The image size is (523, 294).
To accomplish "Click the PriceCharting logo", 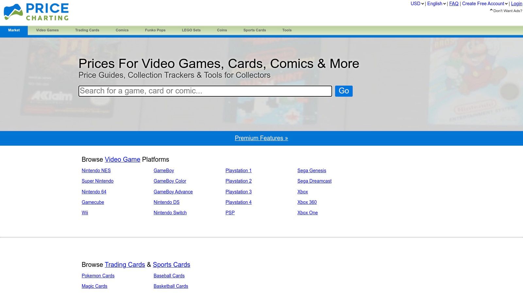I will point(36,12).
